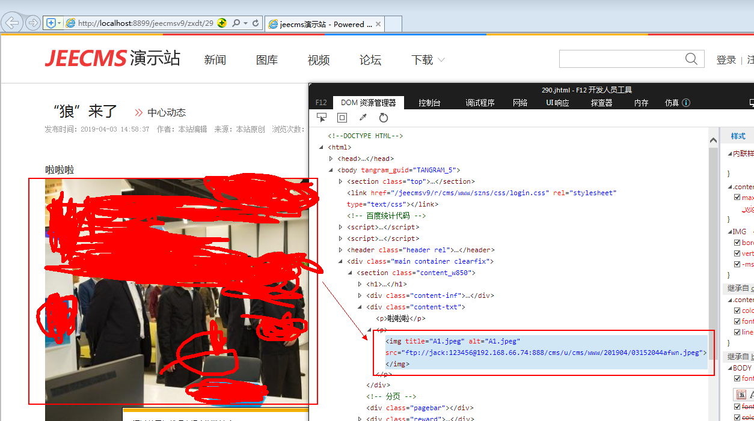This screenshot has width=754, height=421.
Task: Select the highlighted img A1.jpeg DOM node
Action: (546, 353)
